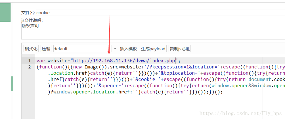Click the 插入模板 insert template button
Screen dimensions: 285x119
pos(128,49)
